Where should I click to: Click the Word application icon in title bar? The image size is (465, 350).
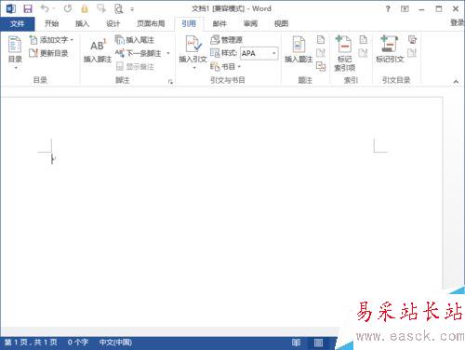[x=11, y=8]
